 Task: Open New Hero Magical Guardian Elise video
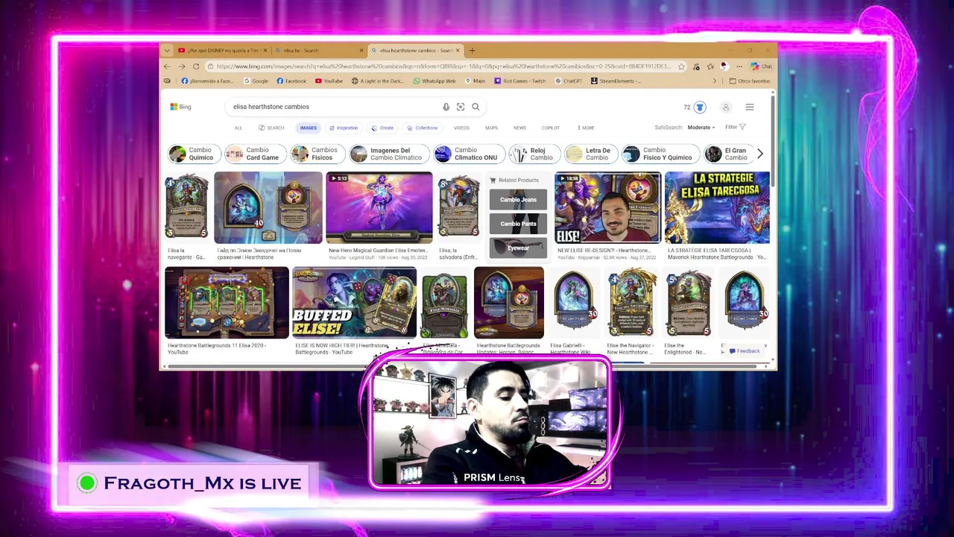click(x=379, y=207)
